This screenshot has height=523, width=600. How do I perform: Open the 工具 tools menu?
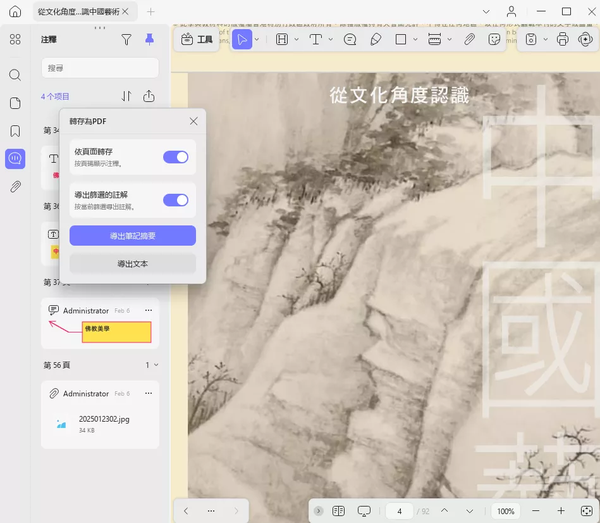[197, 39]
